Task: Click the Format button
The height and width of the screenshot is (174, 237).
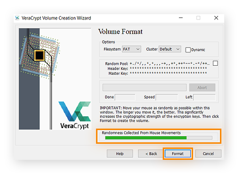Action: click(x=177, y=154)
